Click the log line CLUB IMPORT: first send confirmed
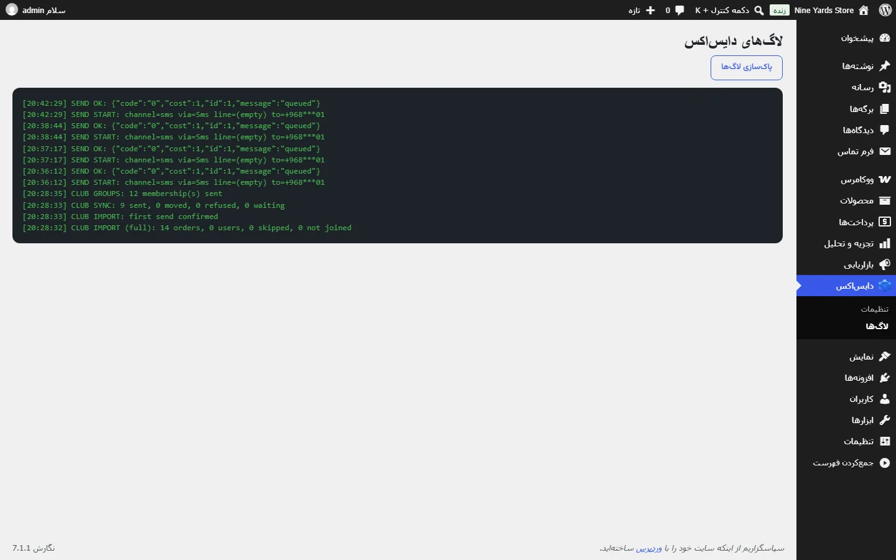The height and width of the screenshot is (560, 896). pos(120,217)
